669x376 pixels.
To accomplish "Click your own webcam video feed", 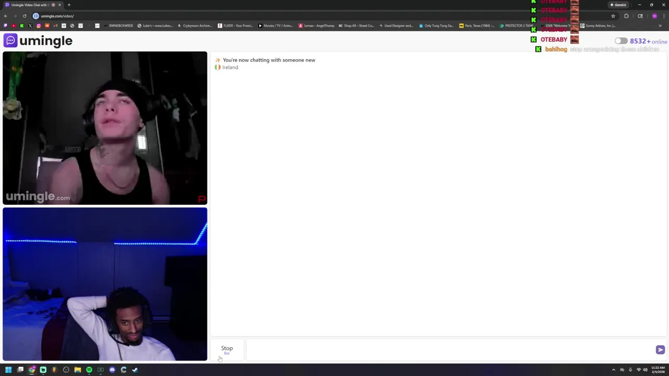I will (x=105, y=284).
